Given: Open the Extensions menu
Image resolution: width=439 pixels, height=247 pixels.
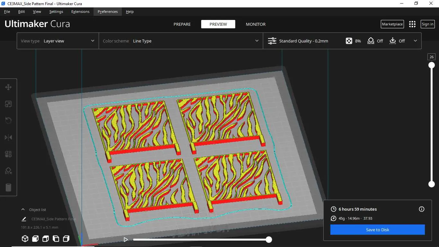Looking at the screenshot, I should click(x=80, y=12).
